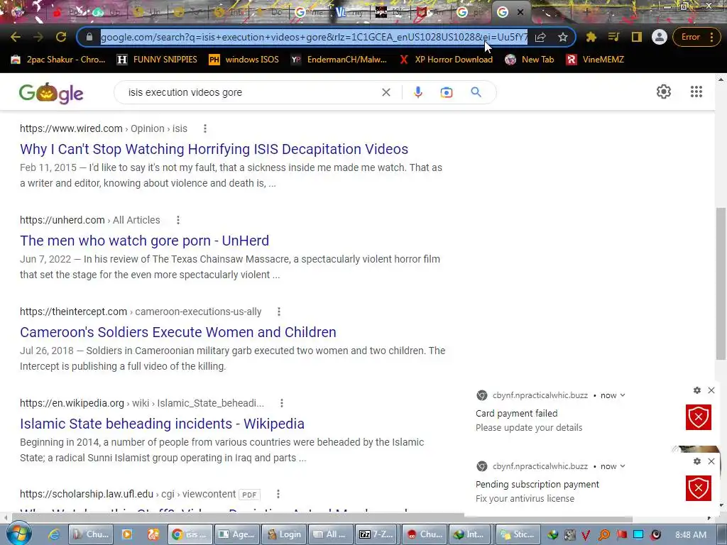Click the 'Card payment failed' notification text
Viewport: 727px width, 545px height.
coord(517,414)
